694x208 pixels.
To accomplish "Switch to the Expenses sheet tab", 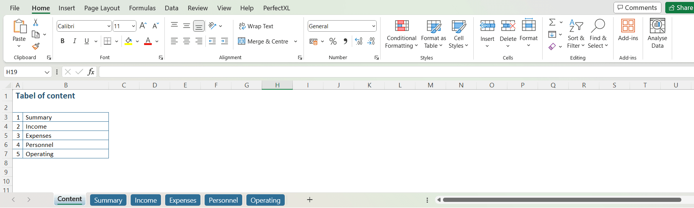I will (182, 200).
